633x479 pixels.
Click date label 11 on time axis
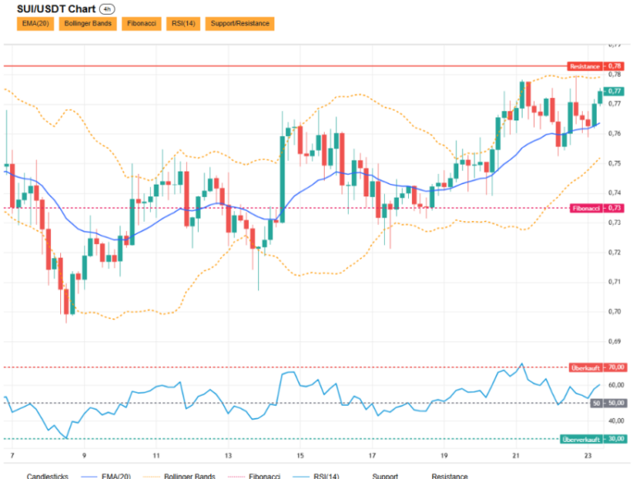tap(157, 456)
